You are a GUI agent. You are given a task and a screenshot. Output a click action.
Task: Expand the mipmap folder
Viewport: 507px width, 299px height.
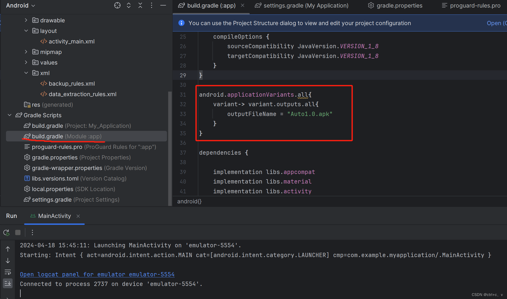coord(26,52)
